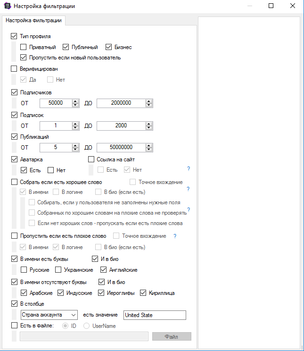Close the Настройка фильтрации window
304x351 pixels.
pyautogui.click(x=292, y=6)
